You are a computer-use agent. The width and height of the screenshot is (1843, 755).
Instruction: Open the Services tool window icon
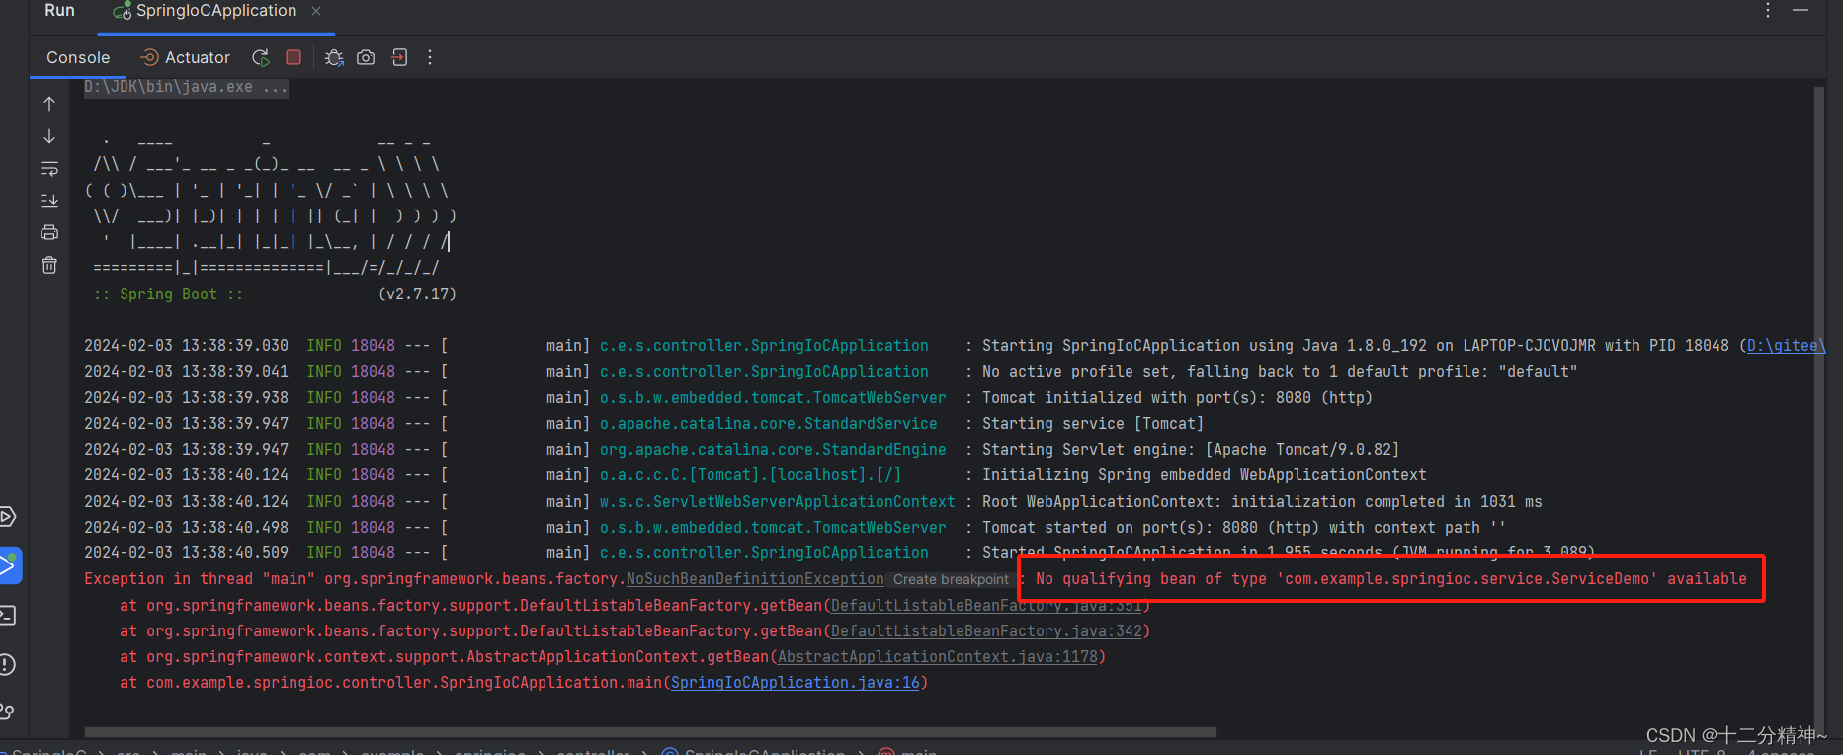[7, 516]
